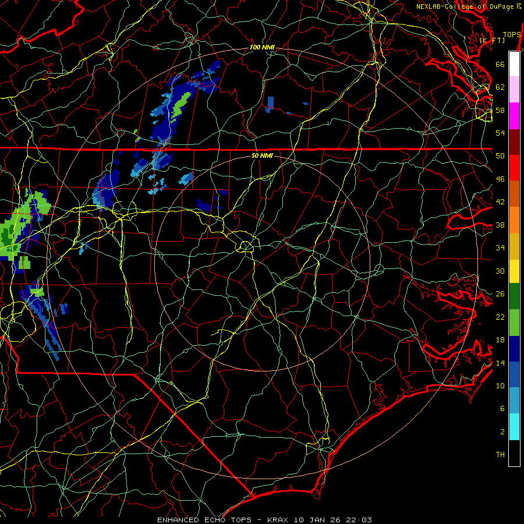Click the legend value '62'

point(500,87)
